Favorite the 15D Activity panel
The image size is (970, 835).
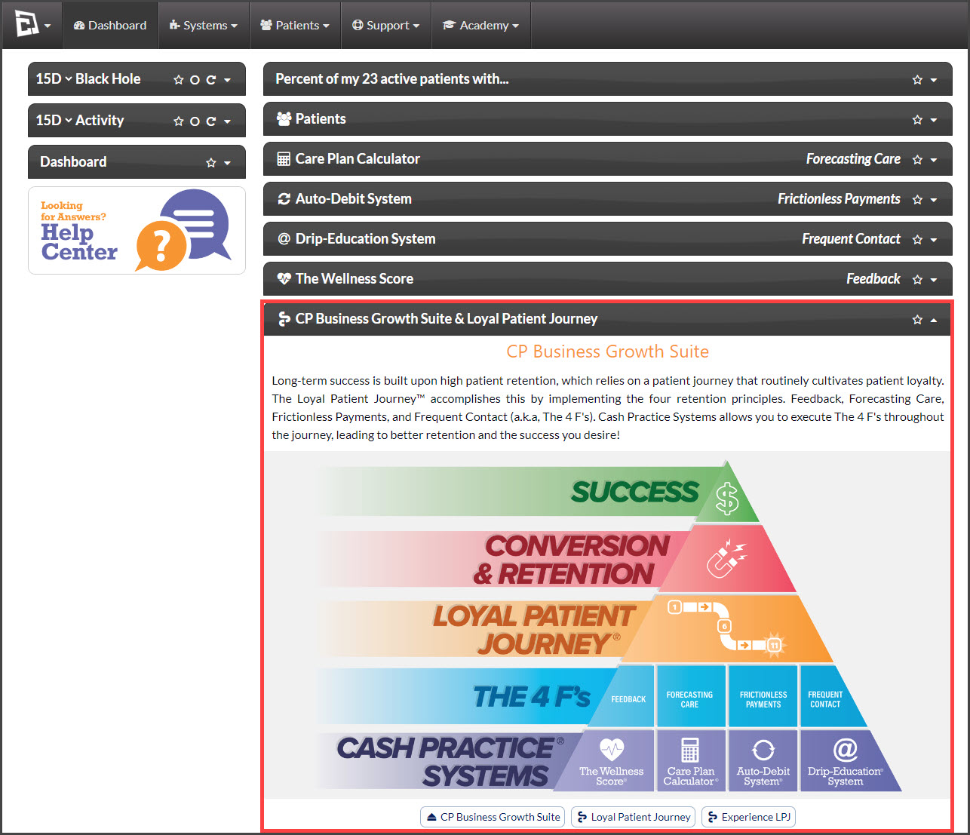(x=179, y=121)
